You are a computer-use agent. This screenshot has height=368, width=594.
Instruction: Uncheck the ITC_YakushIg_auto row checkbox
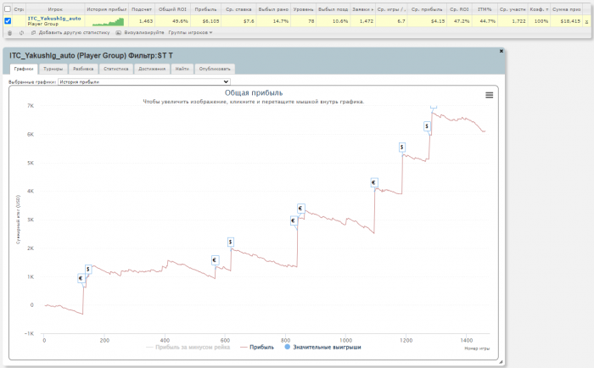point(8,21)
